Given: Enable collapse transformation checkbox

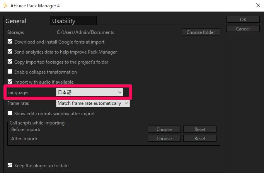Looking at the screenshot, I should pos(10,72).
